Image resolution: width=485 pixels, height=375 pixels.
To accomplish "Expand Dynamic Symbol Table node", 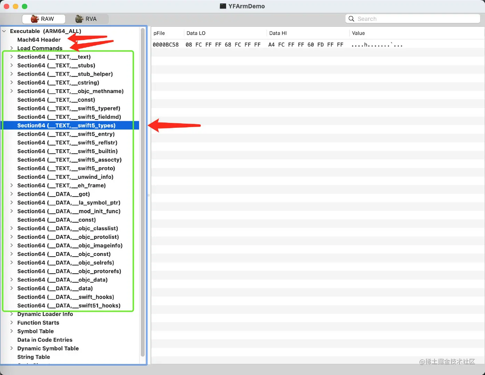I will 11,348.
